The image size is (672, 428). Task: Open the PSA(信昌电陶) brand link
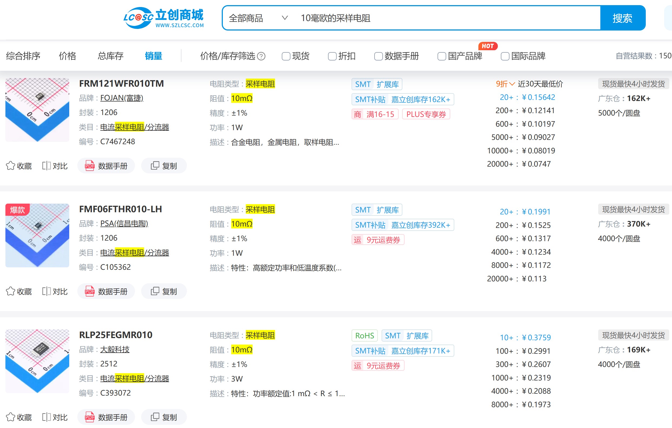124,224
